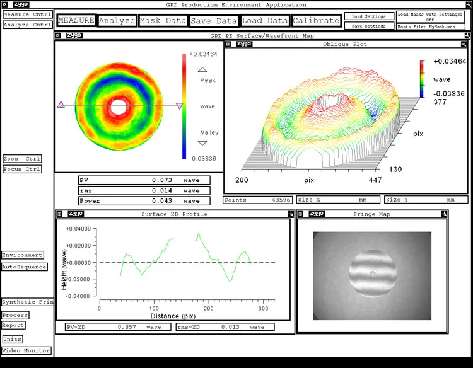Open the Units menu in the sidebar
Image resolution: width=473 pixels, height=368 pixels.
13,339
